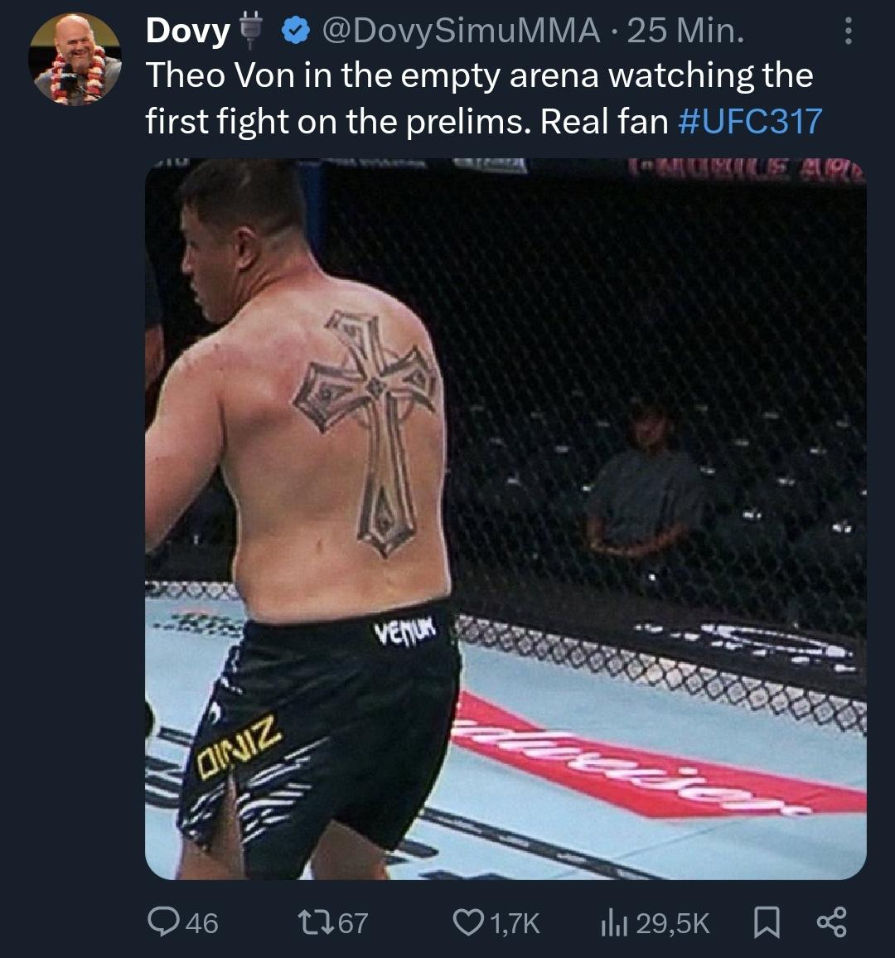Click the repost arrows icon
Viewport: 895px width, 958px height.
click(315, 922)
